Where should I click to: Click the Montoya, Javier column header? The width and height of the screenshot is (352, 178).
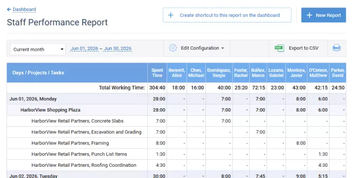click(296, 73)
